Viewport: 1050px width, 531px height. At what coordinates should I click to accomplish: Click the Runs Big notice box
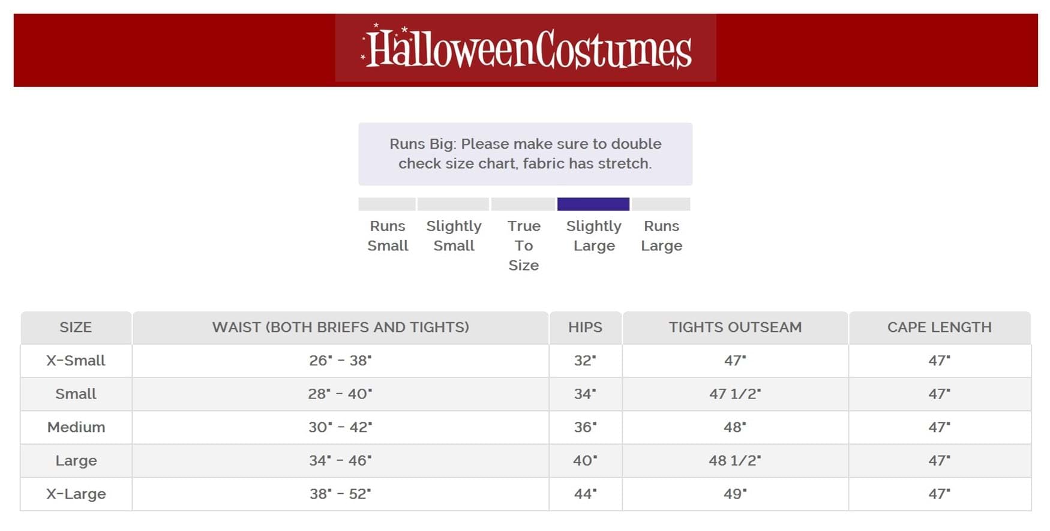[x=525, y=154]
